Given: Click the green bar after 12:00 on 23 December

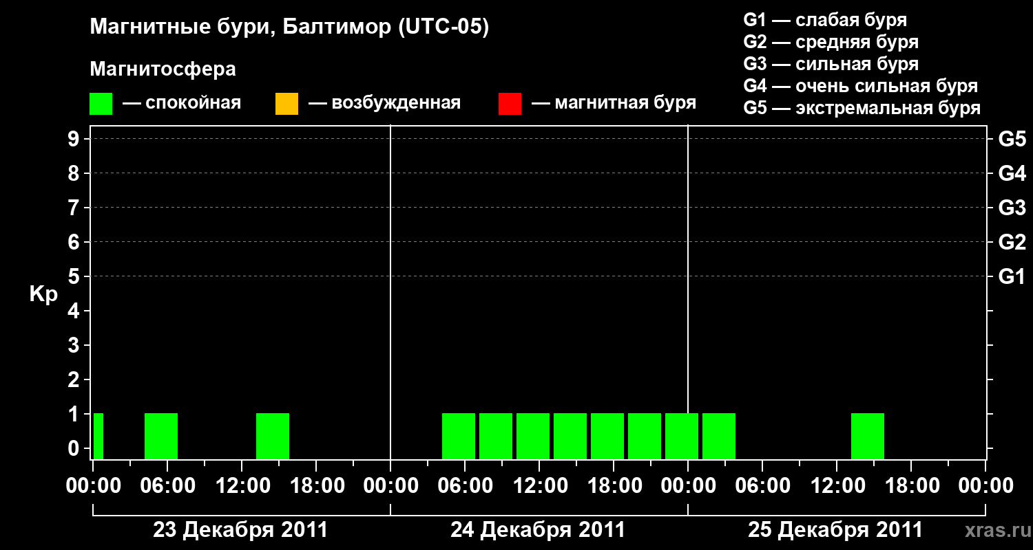Looking at the screenshot, I should point(273,437).
